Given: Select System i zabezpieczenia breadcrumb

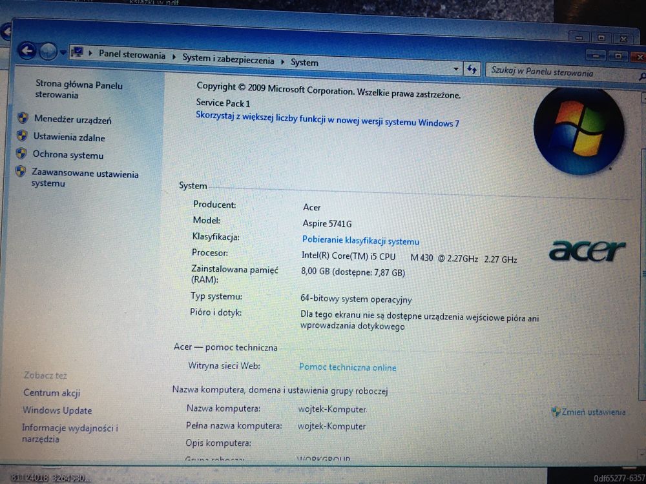Looking at the screenshot, I should pos(228,59).
